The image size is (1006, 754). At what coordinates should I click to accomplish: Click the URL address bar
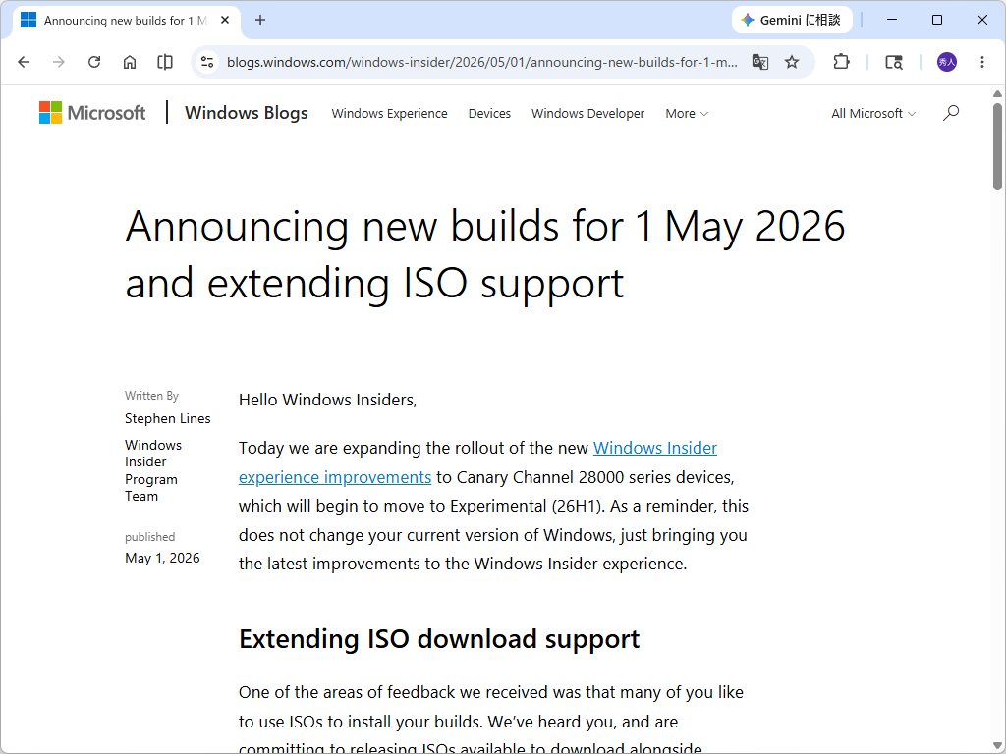pos(481,62)
